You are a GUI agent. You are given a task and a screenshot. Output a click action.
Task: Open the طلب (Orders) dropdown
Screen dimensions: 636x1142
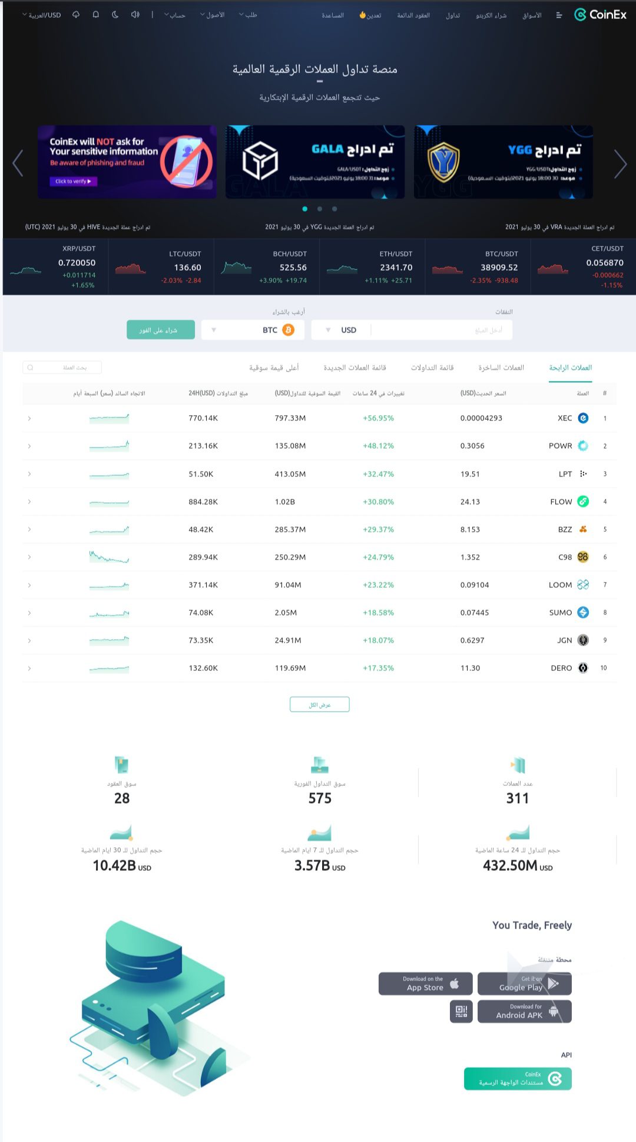click(248, 15)
